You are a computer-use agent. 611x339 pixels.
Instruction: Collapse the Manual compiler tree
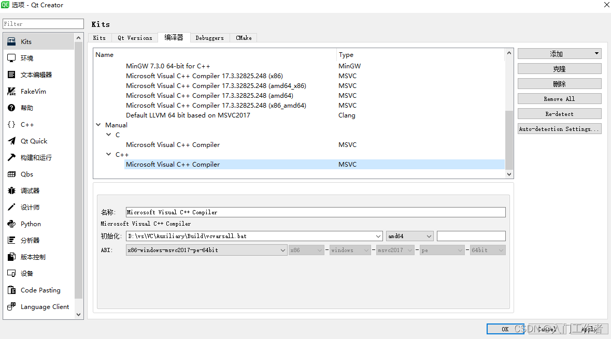pos(98,125)
